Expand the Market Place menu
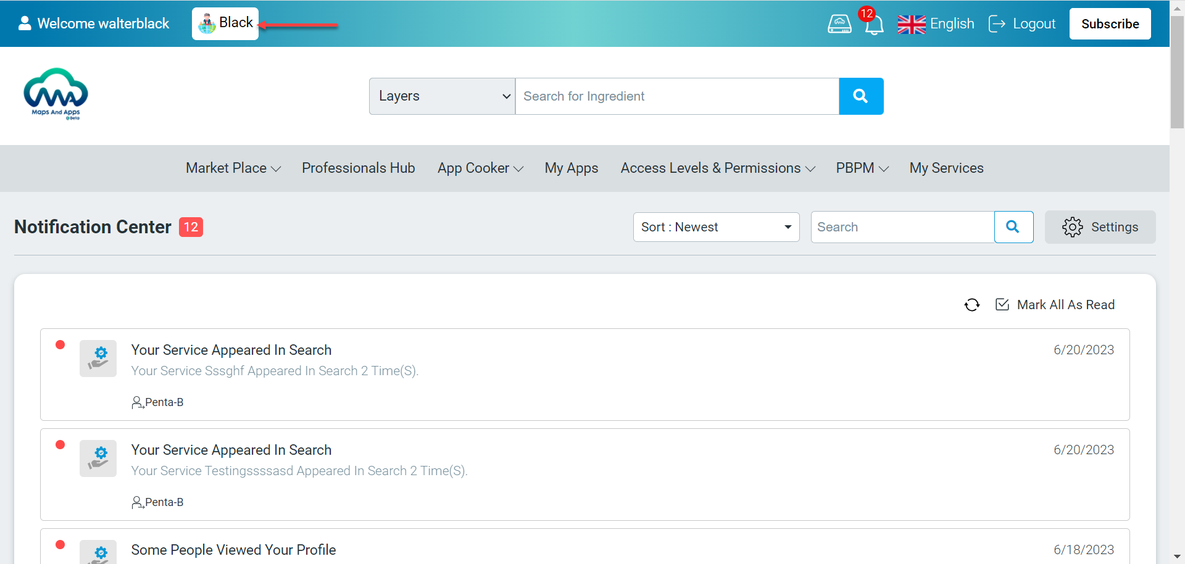Image resolution: width=1185 pixels, height=564 pixels. (x=233, y=168)
